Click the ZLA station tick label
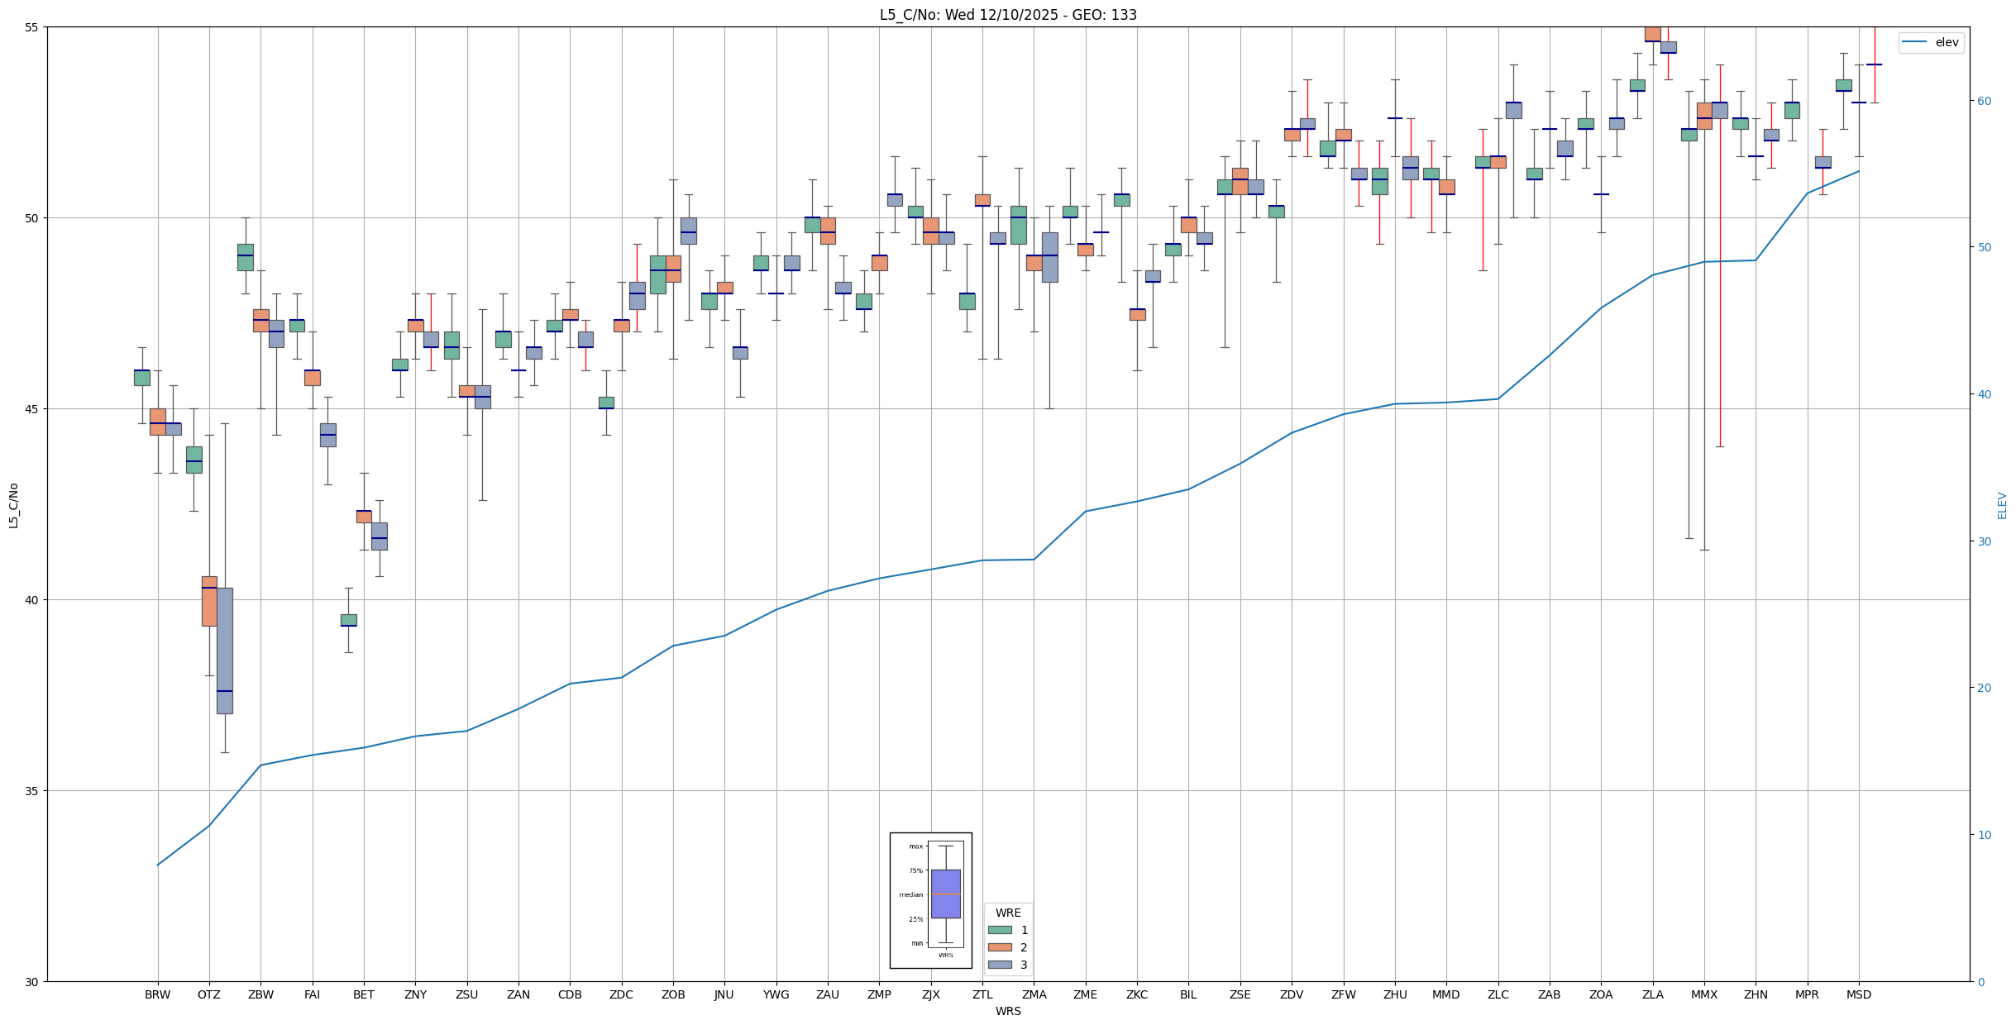 pos(1652,994)
